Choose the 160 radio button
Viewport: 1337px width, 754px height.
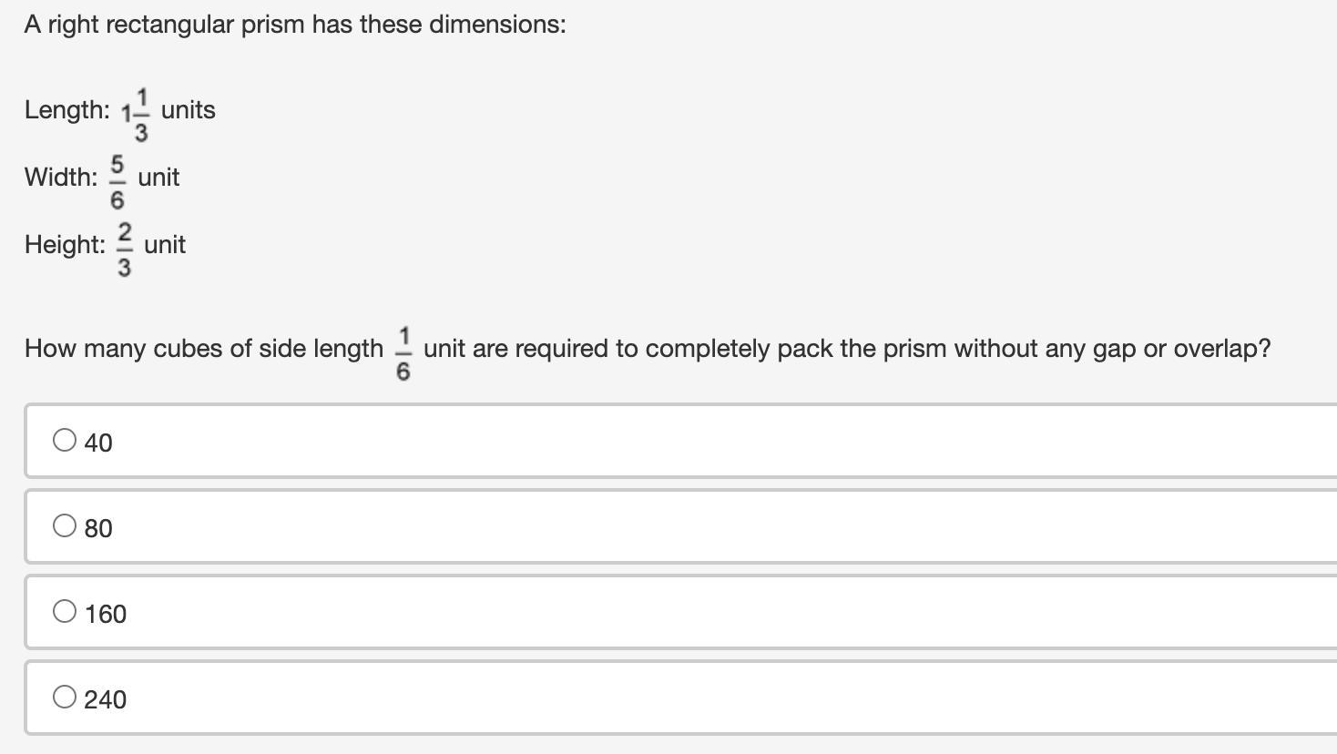65,612
